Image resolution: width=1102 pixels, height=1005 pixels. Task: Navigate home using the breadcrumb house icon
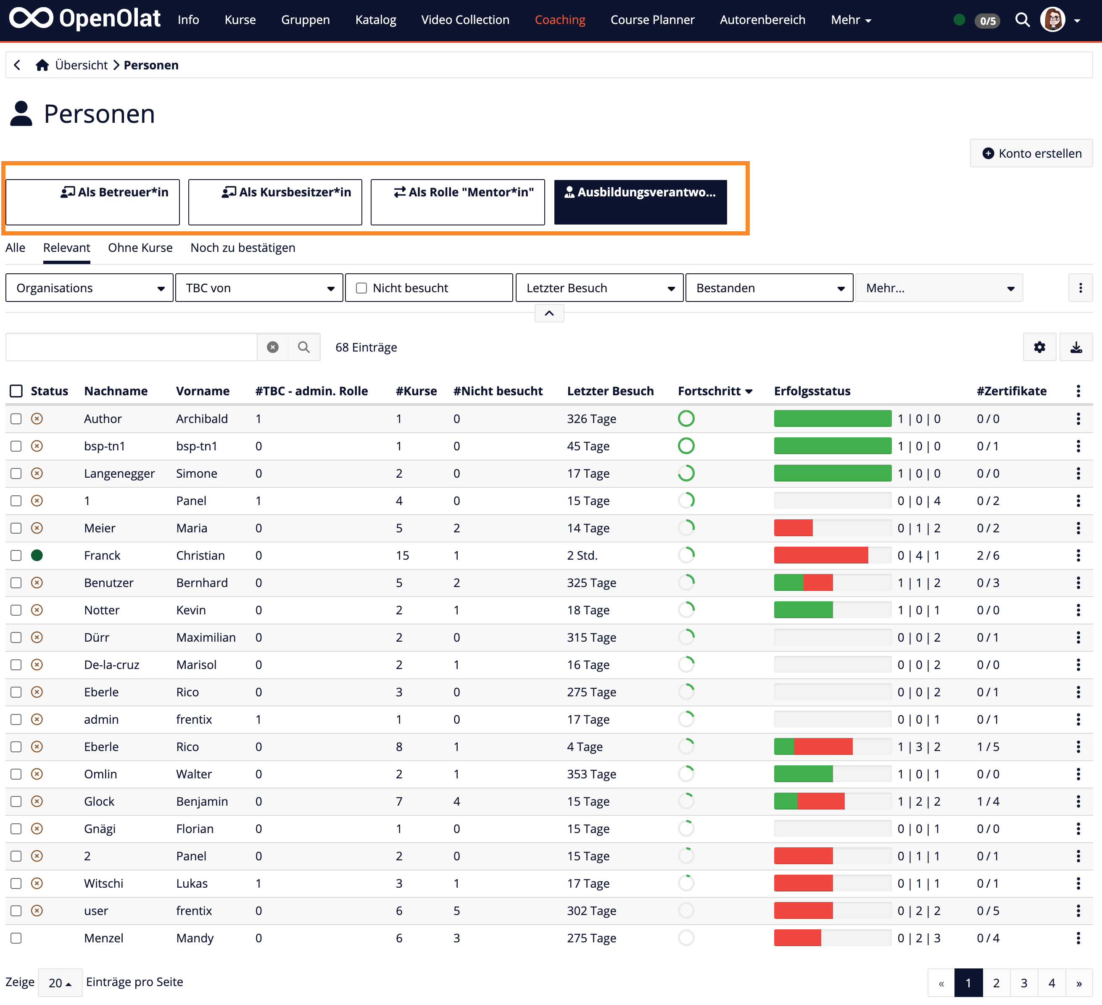click(42, 64)
